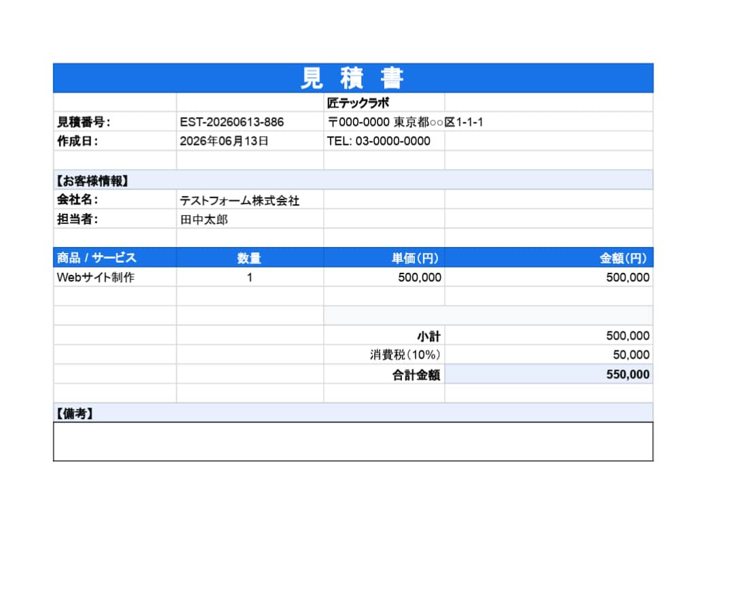Screen dimensions: 740x609
Task: Click the 合計金額 label
Action: [416, 375]
